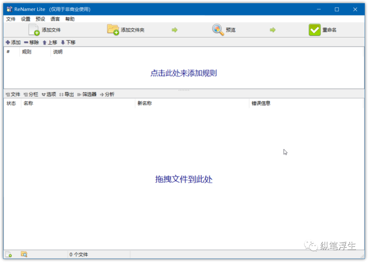The height and width of the screenshot is (262, 368).
Task: Click the second green arrow before 重命名
Action: (272, 30)
